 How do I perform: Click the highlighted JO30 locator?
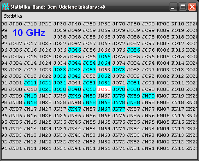click(60, 89)
